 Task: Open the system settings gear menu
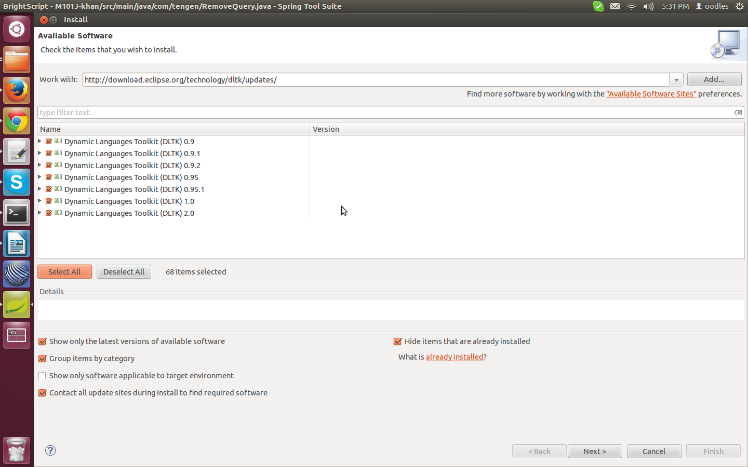(x=739, y=6)
